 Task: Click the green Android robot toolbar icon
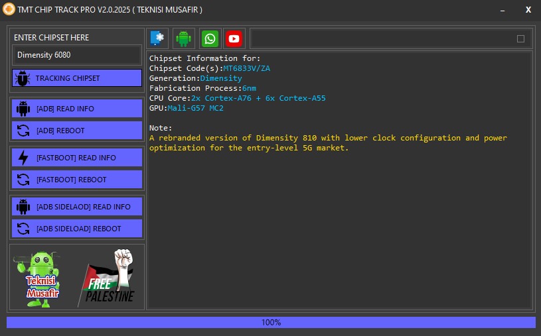(184, 38)
